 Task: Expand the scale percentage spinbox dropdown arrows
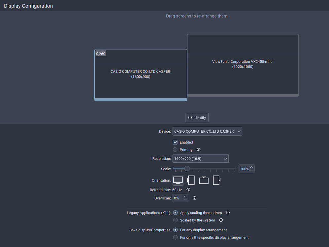tap(251, 169)
